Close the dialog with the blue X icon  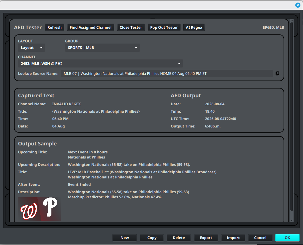[298, 5]
